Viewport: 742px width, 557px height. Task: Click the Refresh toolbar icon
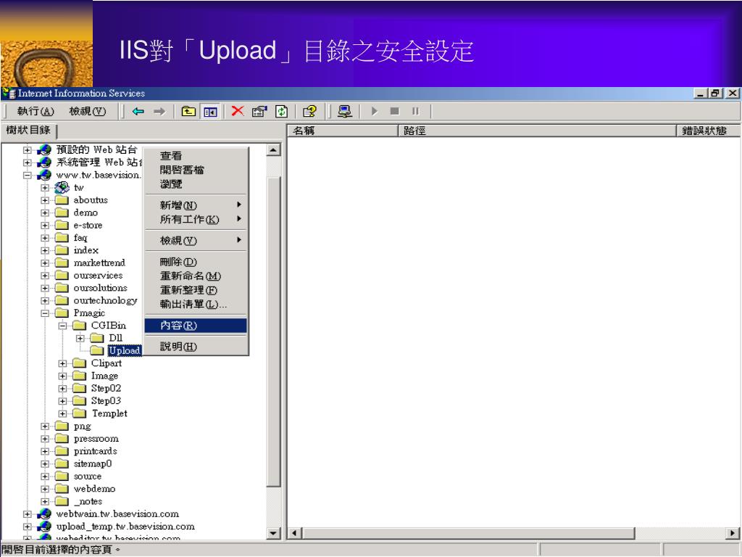[x=282, y=111]
